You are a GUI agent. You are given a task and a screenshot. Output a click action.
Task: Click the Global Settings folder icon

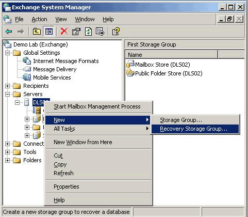click(17, 53)
